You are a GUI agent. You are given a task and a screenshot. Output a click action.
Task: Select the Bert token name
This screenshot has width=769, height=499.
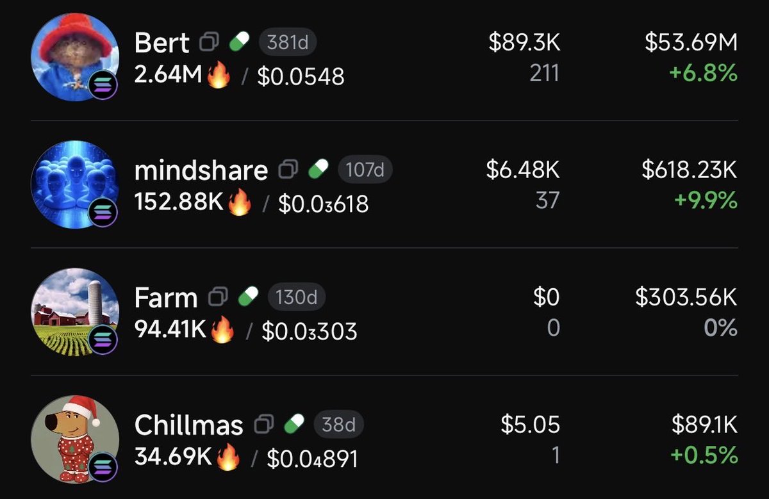point(161,44)
